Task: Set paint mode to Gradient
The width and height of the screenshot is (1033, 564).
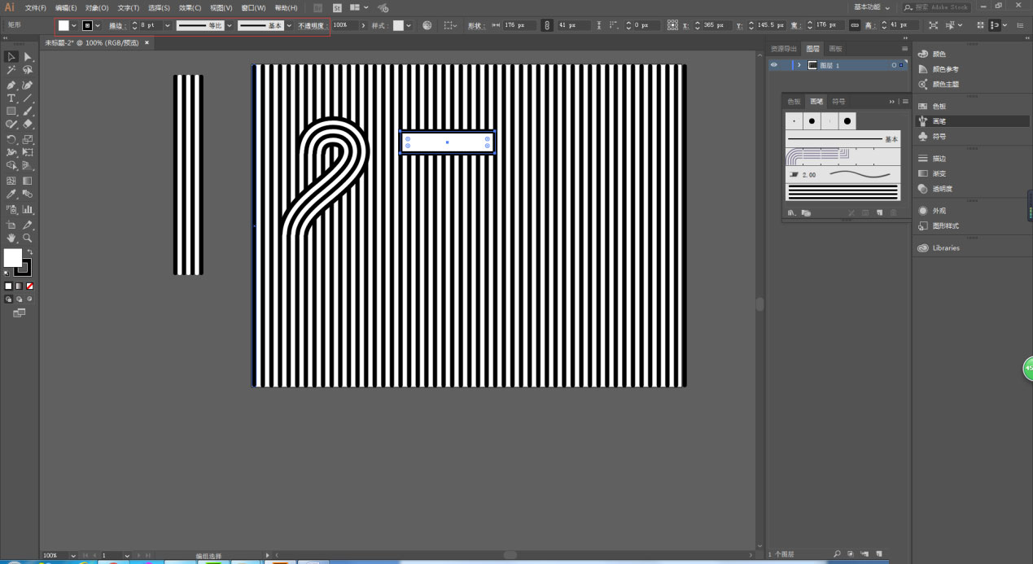Action: (x=20, y=286)
